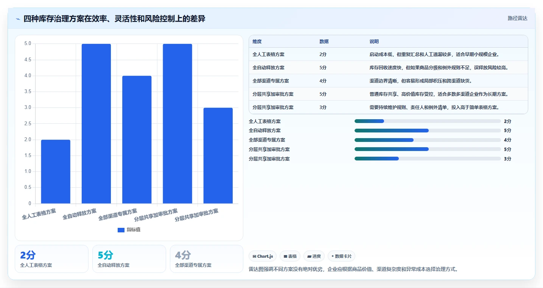The image size is (543, 288).
Task: Click x-axis label 全自动释放方案 under chart
Action: point(79,214)
